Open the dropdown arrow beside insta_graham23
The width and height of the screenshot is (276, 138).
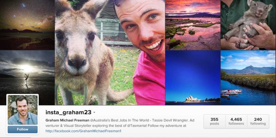tap(94, 113)
